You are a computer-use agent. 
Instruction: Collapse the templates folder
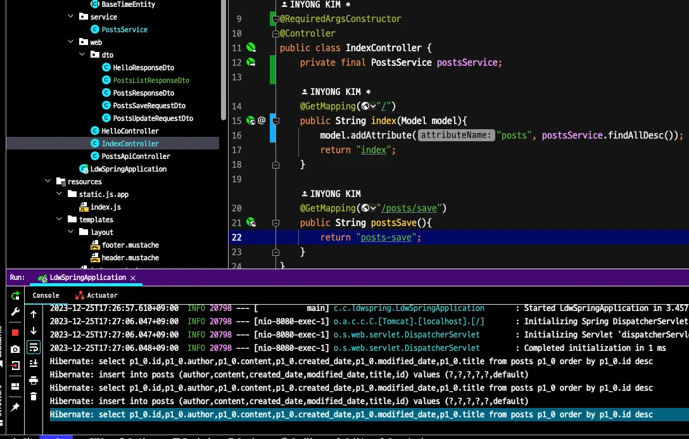coord(60,219)
